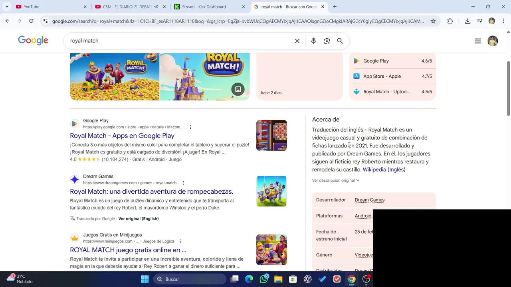Open the Android platform link
Image resolution: width=511 pixels, height=287 pixels.
pos(363,216)
